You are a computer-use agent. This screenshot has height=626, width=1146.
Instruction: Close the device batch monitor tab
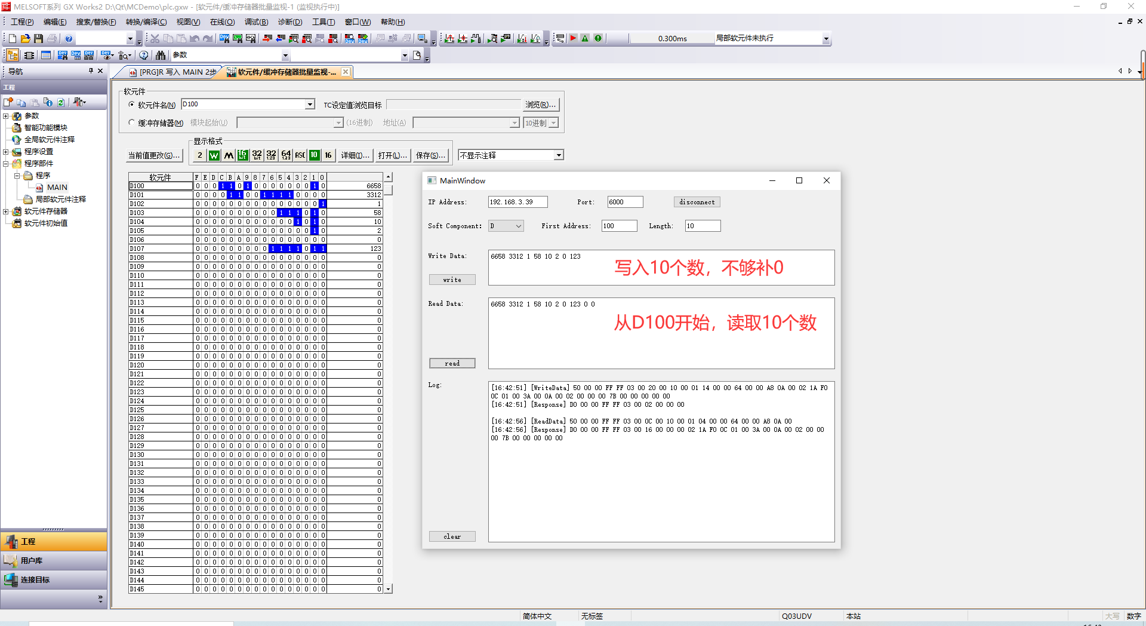pyautogui.click(x=346, y=72)
